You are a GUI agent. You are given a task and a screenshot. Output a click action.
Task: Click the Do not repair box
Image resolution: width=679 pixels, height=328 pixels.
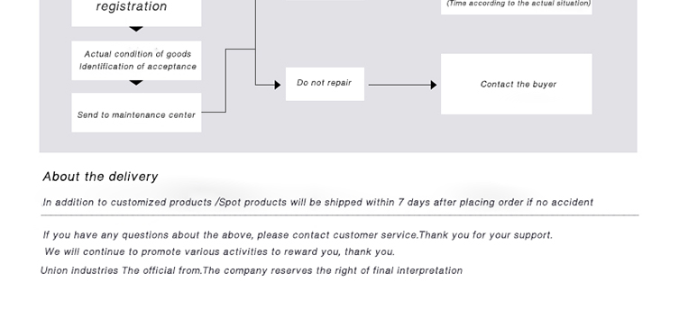tap(325, 84)
